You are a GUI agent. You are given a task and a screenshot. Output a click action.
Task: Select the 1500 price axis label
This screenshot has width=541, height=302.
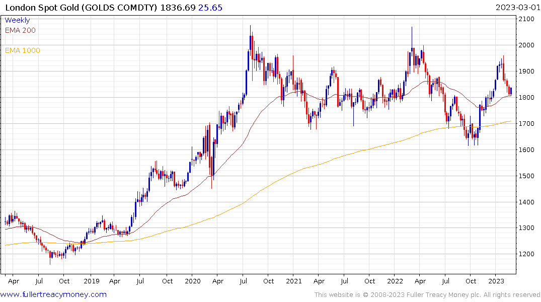(526, 176)
